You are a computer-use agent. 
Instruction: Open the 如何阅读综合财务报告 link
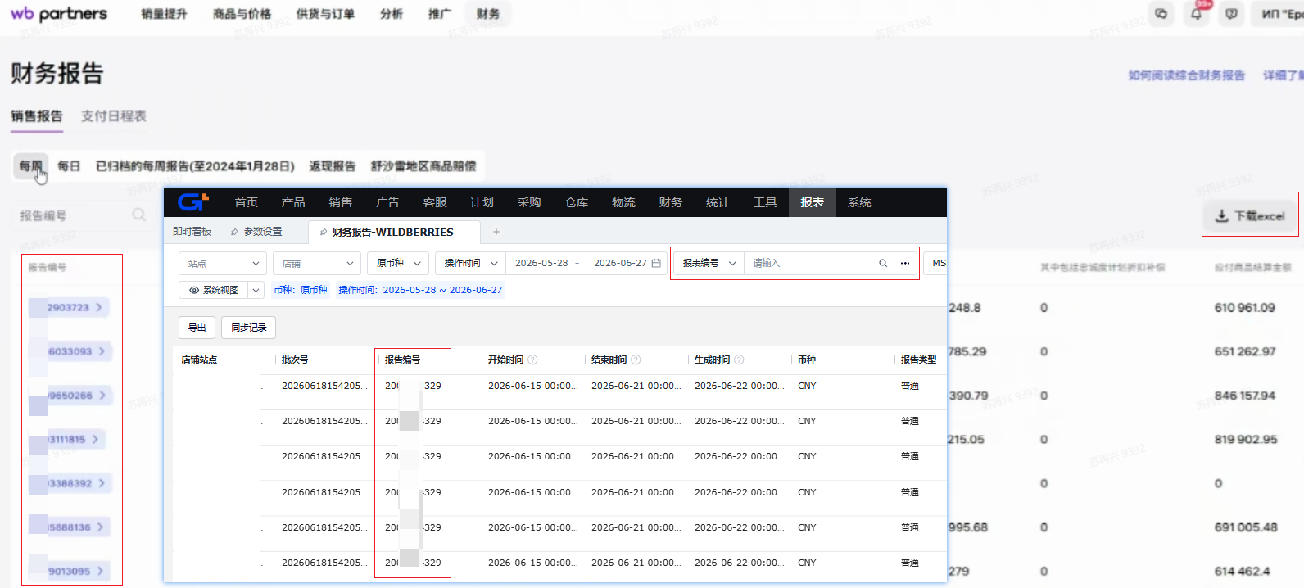(1186, 75)
